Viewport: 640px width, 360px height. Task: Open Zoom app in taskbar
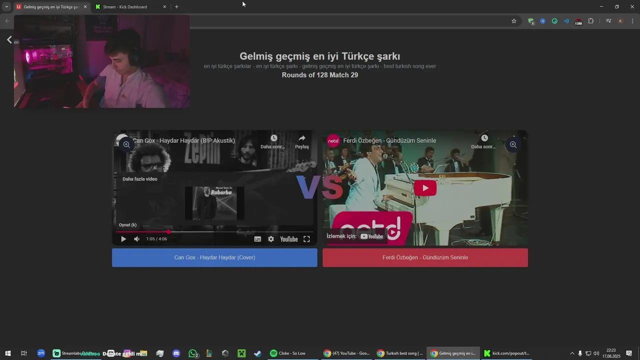(x=41, y=353)
